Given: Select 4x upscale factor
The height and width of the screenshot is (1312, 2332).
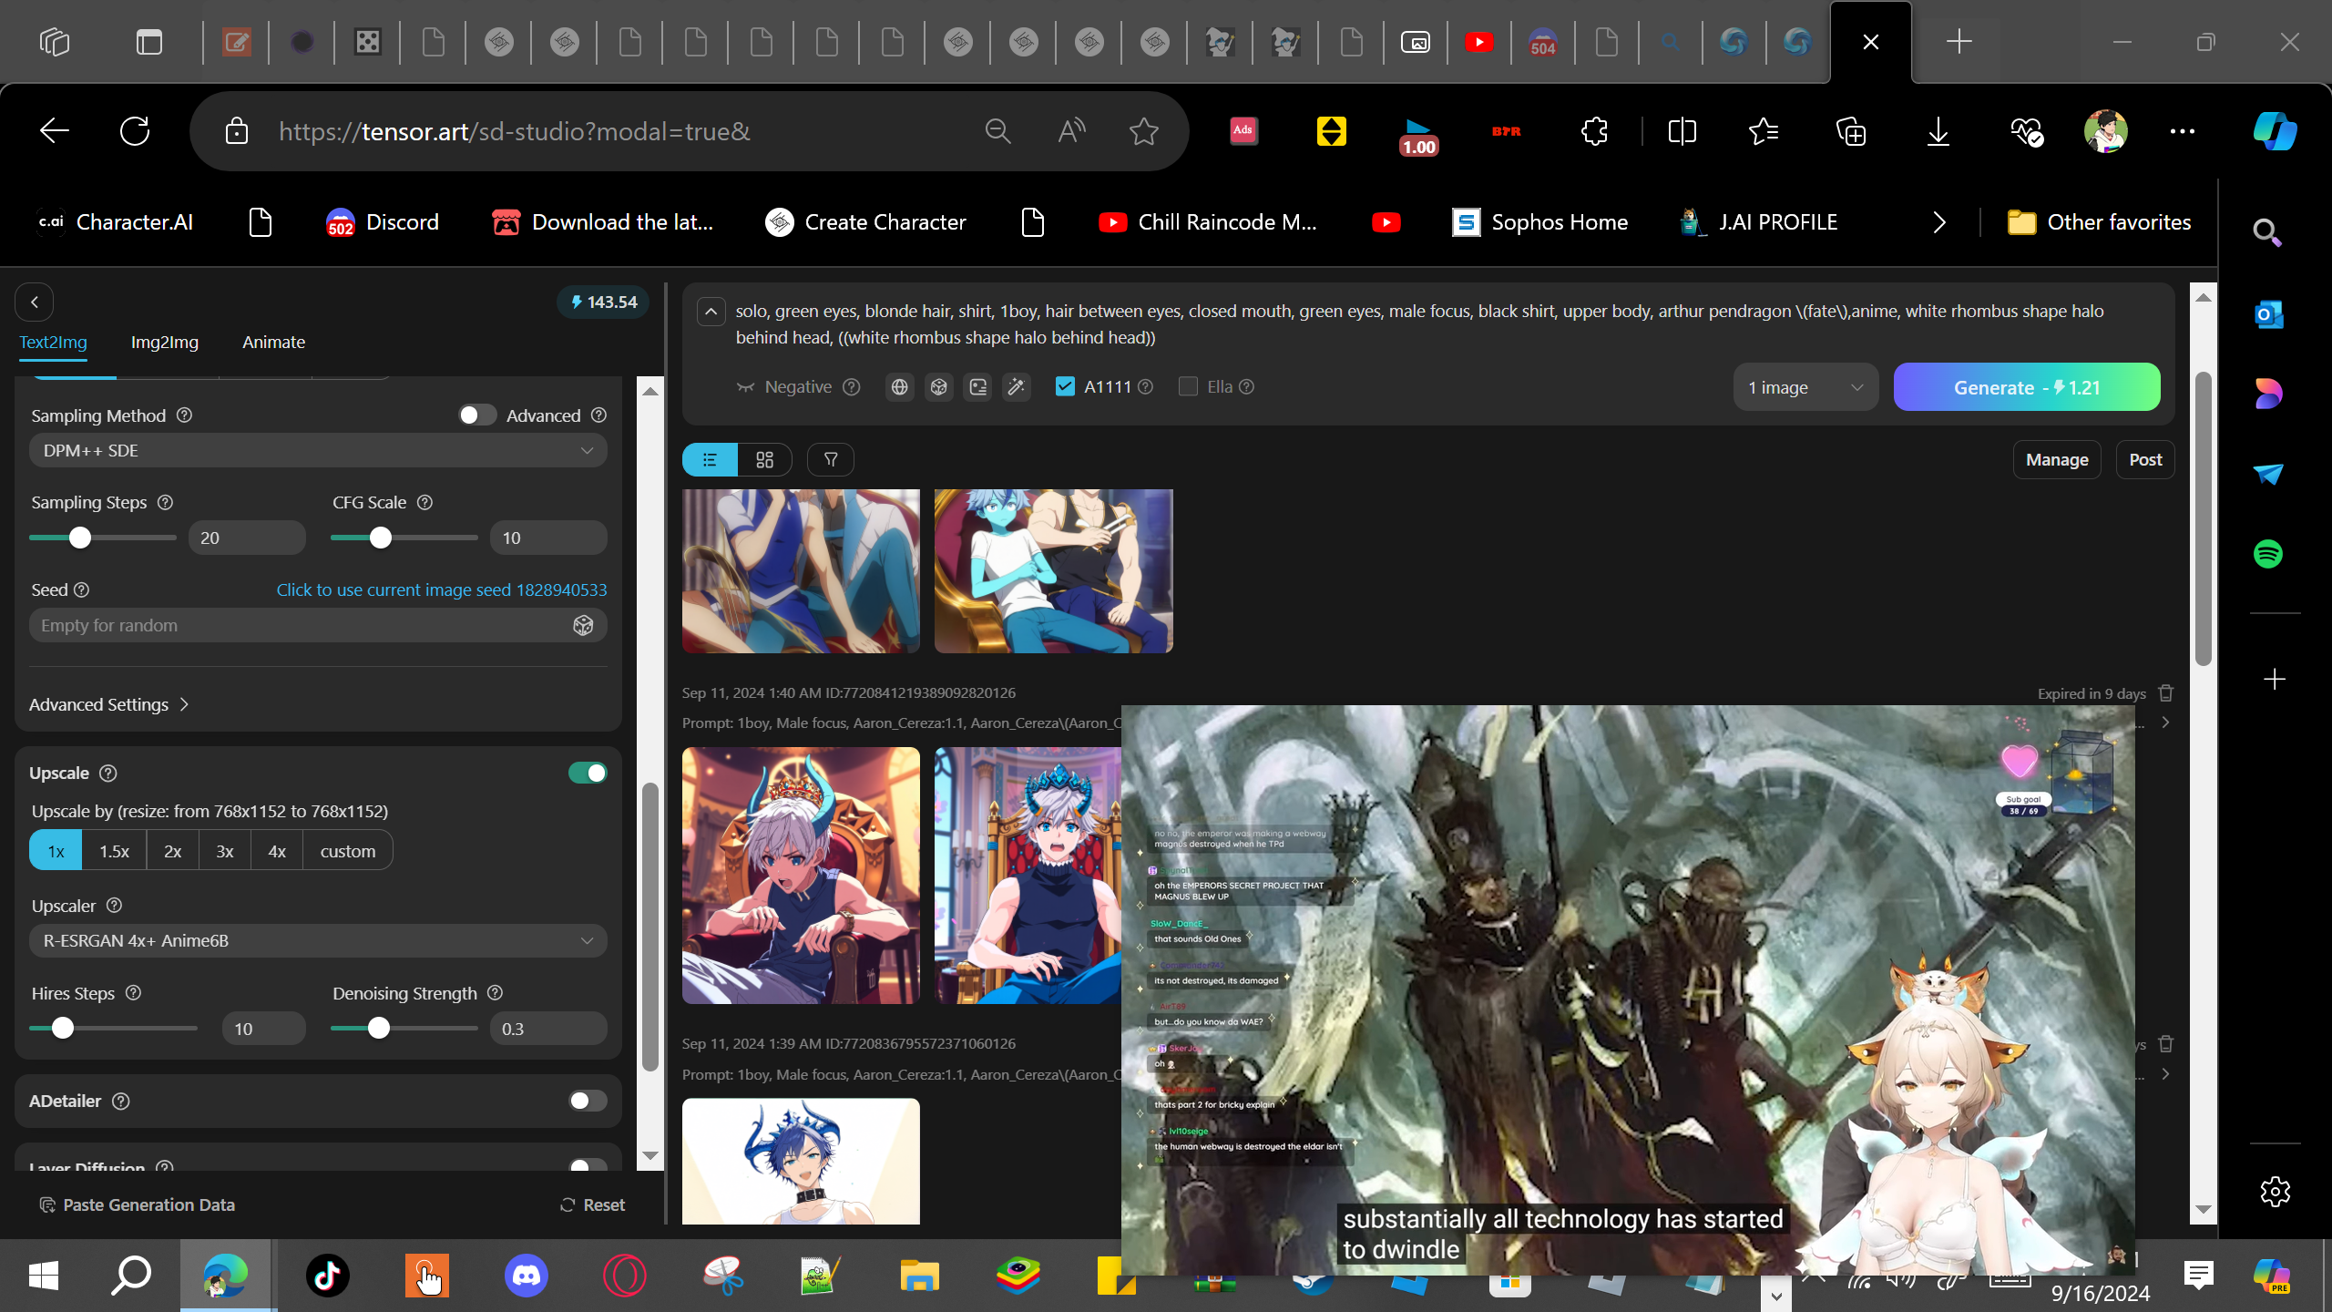Looking at the screenshot, I should [x=277, y=851].
